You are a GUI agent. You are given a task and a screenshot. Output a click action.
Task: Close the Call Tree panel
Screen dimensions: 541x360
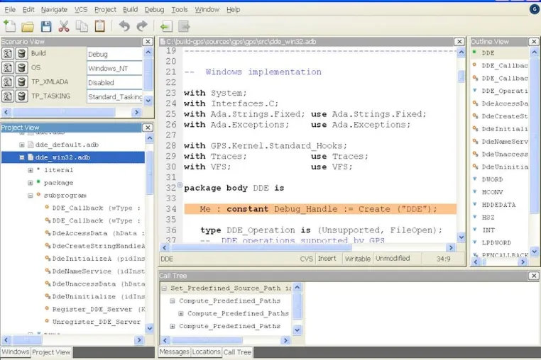534,276
